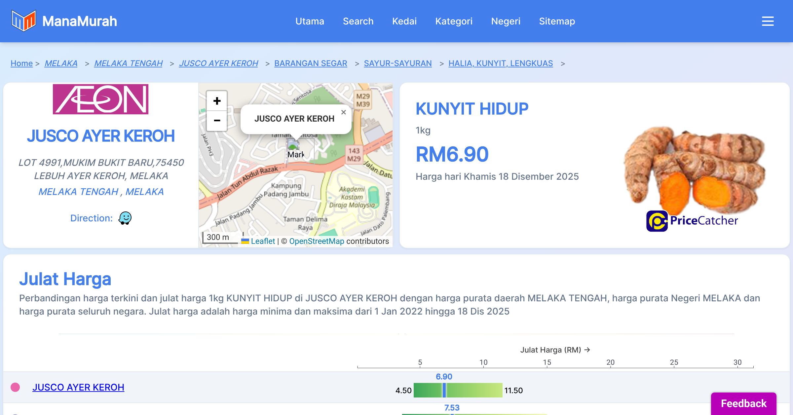Close the JUSCO AYER KEROH map popup
The image size is (793, 415).
pyautogui.click(x=343, y=112)
